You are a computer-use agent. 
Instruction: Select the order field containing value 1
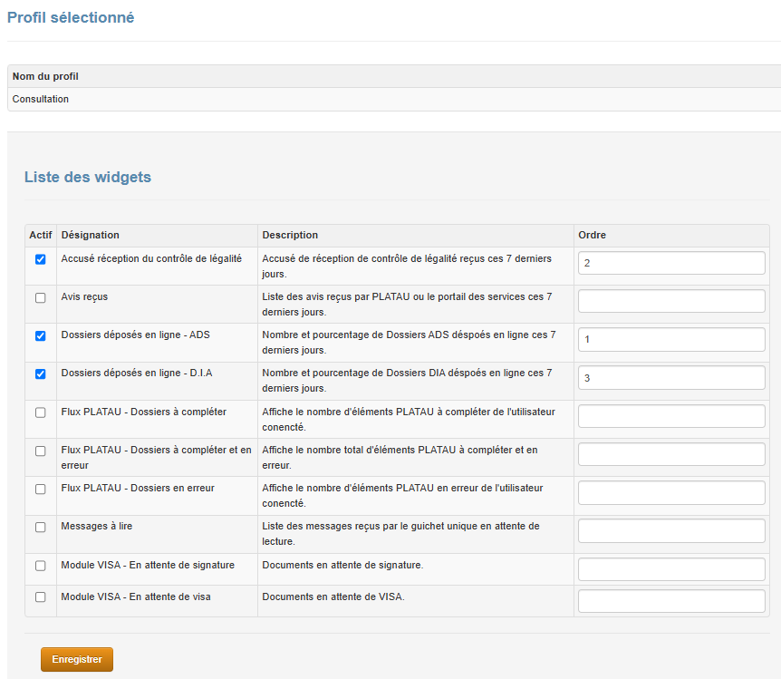[x=670, y=339]
